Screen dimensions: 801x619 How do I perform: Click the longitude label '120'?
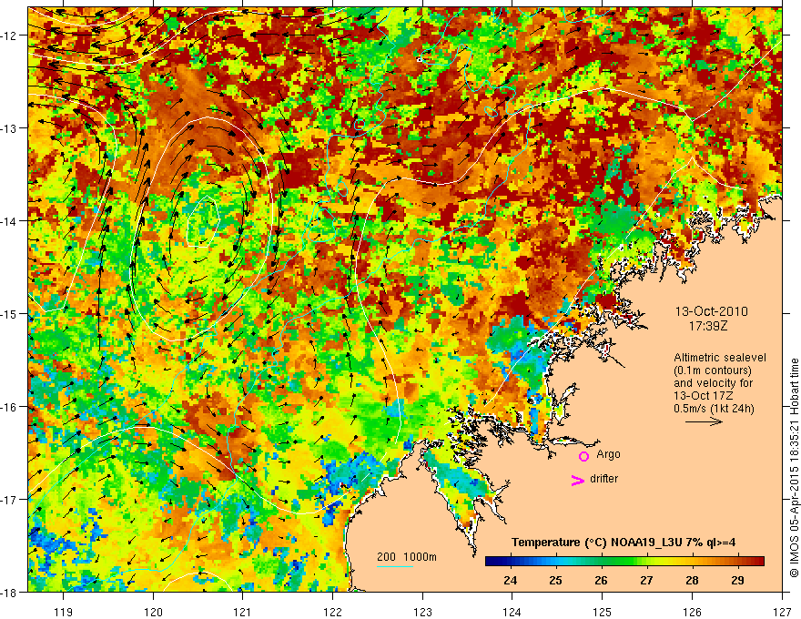click(153, 612)
